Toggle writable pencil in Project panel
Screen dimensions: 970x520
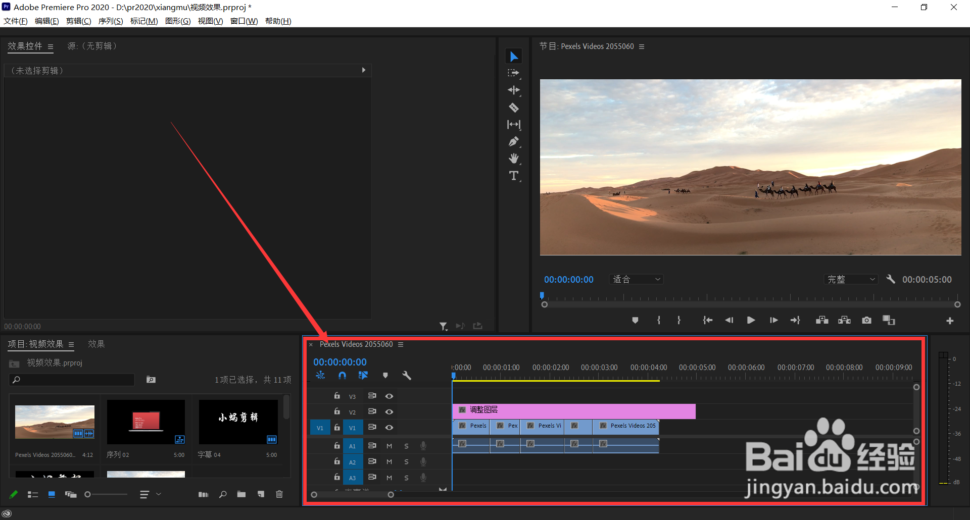pyautogui.click(x=14, y=494)
